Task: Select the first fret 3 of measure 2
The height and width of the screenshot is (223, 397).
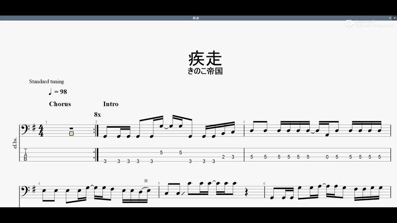Action: pyautogui.click(x=105, y=161)
